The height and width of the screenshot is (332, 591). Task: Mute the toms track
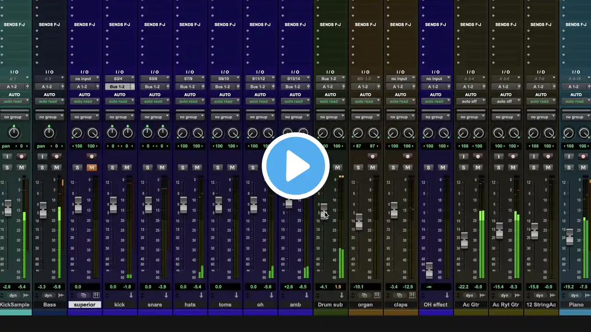click(232, 167)
